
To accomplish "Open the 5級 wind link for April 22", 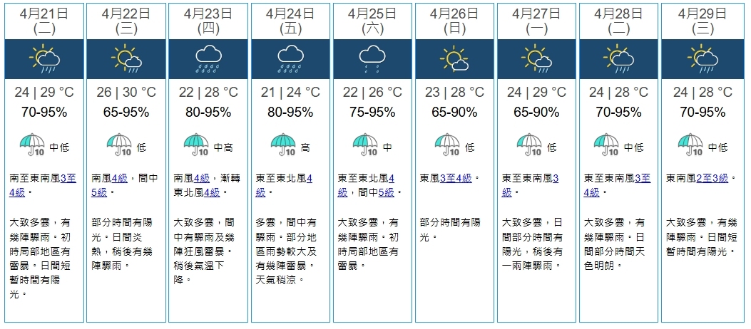I will 100,192.
